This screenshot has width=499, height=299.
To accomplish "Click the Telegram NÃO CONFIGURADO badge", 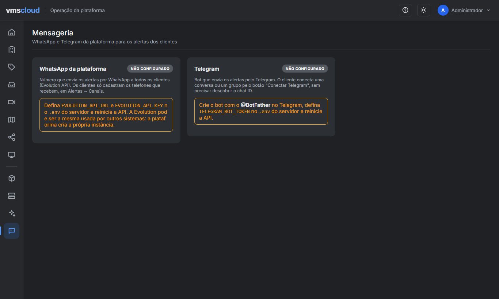I will [305, 69].
